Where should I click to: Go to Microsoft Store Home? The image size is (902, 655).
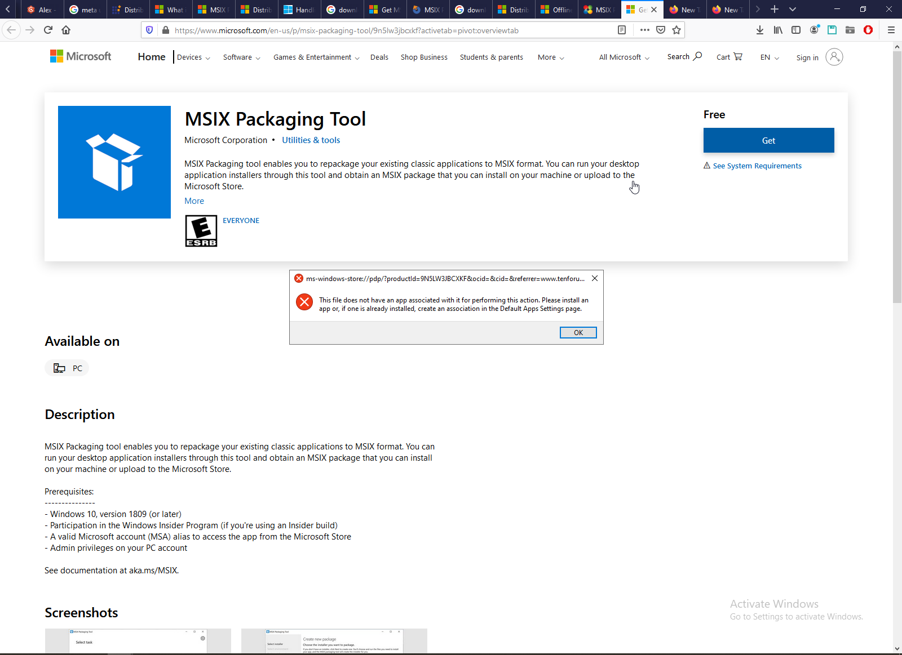(x=152, y=57)
